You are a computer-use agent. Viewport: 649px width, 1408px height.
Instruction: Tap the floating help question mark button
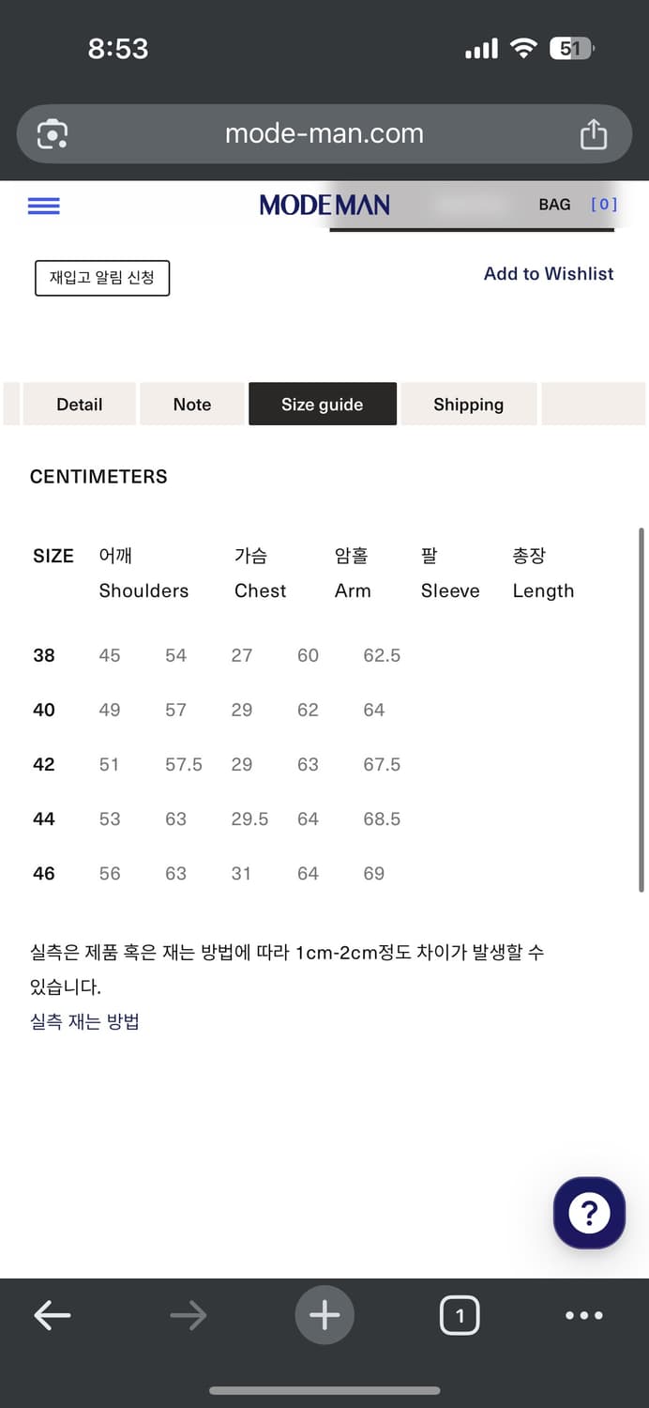click(x=589, y=1213)
